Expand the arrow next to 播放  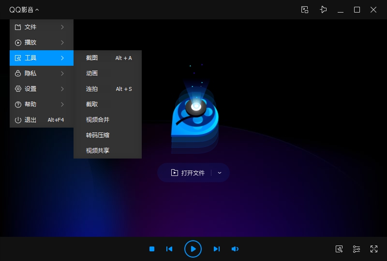coord(62,43)
